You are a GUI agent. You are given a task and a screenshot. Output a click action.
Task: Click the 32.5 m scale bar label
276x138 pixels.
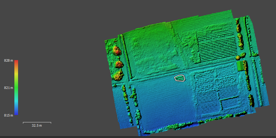click(x=37, y=126)
